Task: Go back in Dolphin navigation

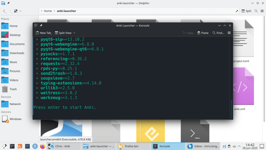Action: click(4, 11)
